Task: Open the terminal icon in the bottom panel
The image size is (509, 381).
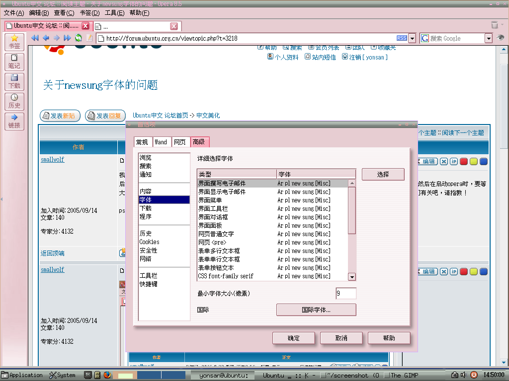Action: coord(87,375)
